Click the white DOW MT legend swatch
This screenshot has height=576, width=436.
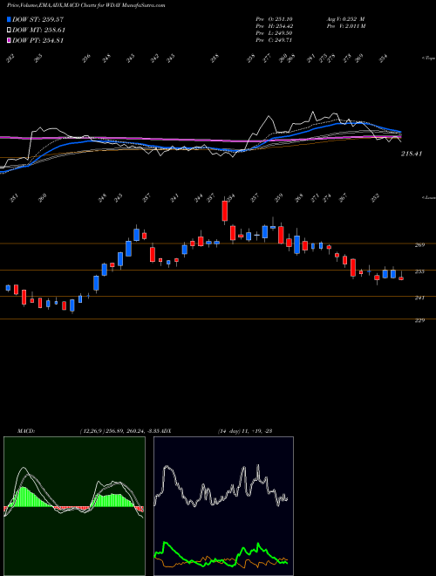pyautogui.click(x=9, y=31)
